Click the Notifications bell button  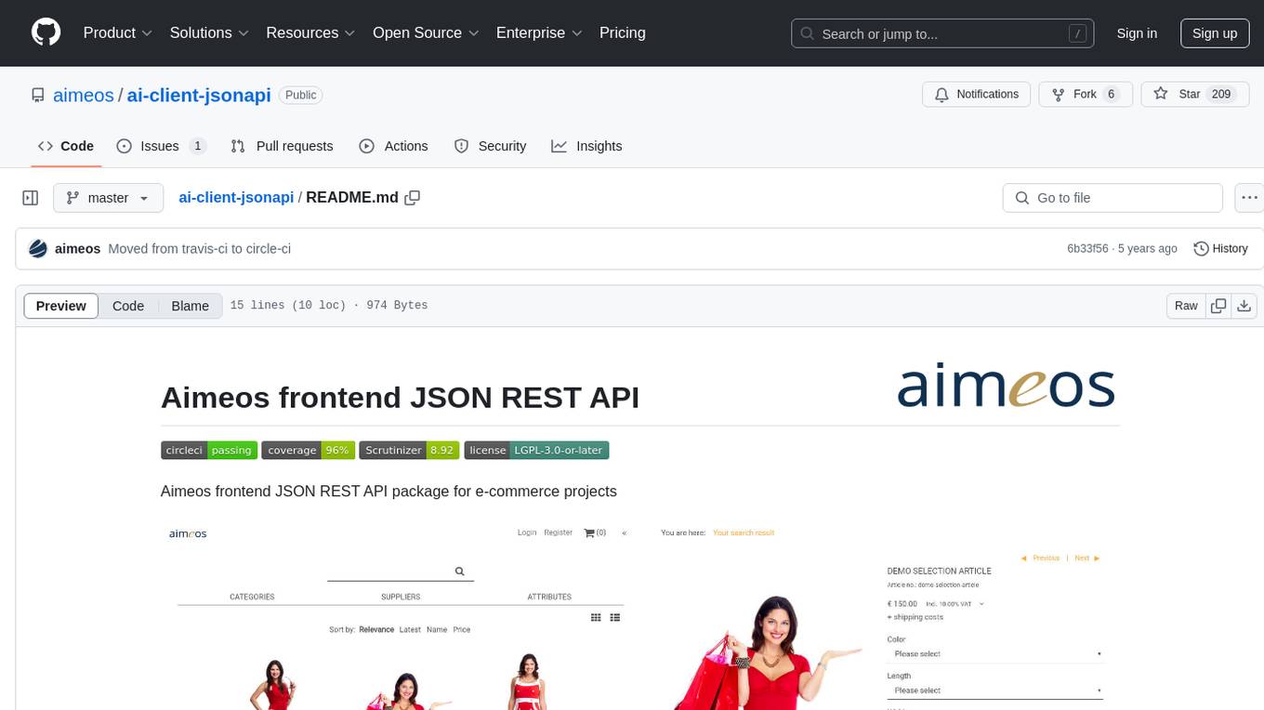click(x=977, y=94)
